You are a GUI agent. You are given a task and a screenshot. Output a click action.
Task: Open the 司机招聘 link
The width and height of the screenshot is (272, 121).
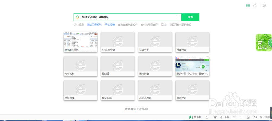point(110,25)
